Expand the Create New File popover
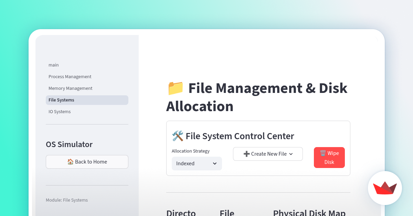Screen dimensions: 413x216 pos(268,154)
